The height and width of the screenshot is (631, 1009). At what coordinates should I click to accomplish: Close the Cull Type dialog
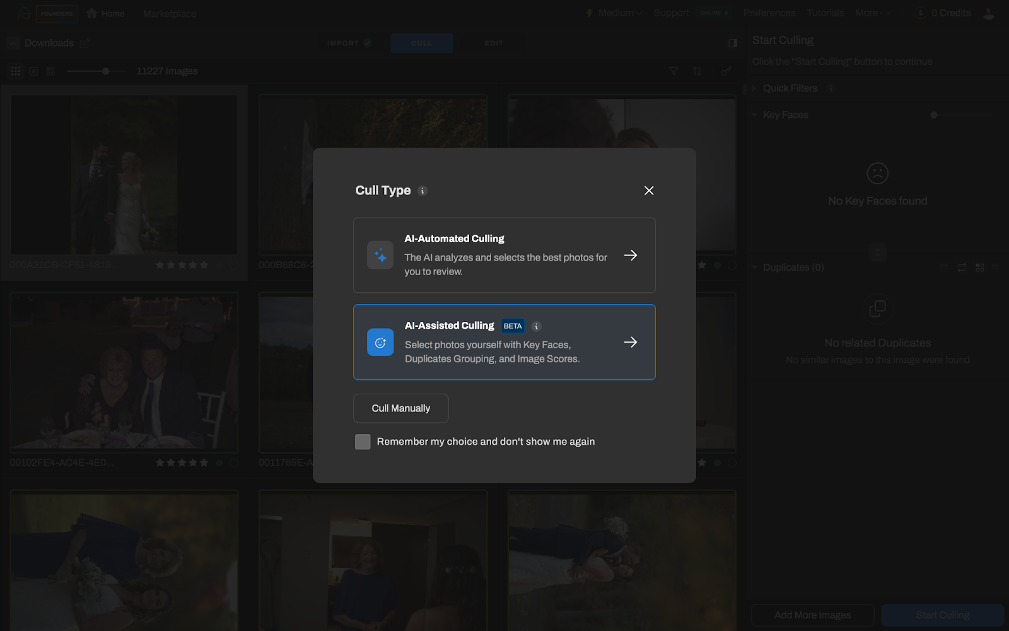click(649, 191)
